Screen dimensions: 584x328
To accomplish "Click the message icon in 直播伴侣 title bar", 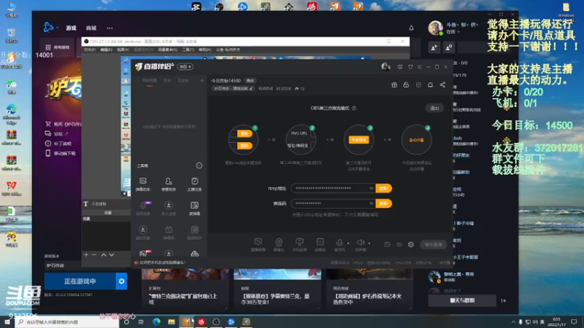I will pyautogui.click(x=400, y=67).
